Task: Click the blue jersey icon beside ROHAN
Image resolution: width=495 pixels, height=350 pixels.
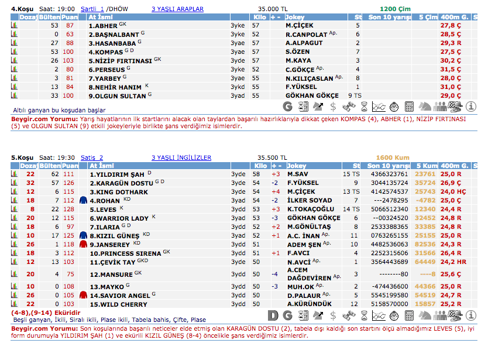Action: [83, 200]
